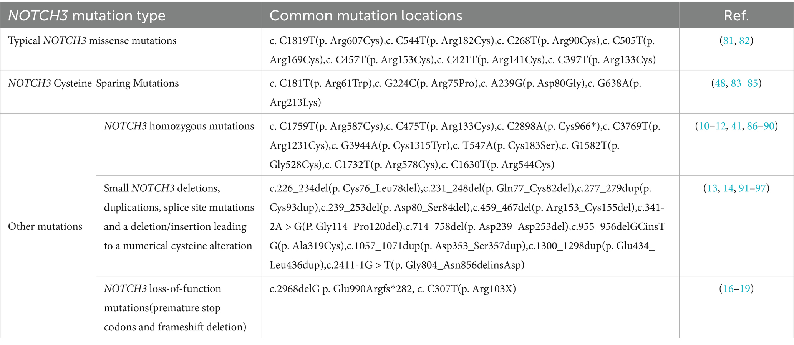The height and width of the screenshot is (345, 794).
Task: Click reference link 82
Action: (744, 41)
